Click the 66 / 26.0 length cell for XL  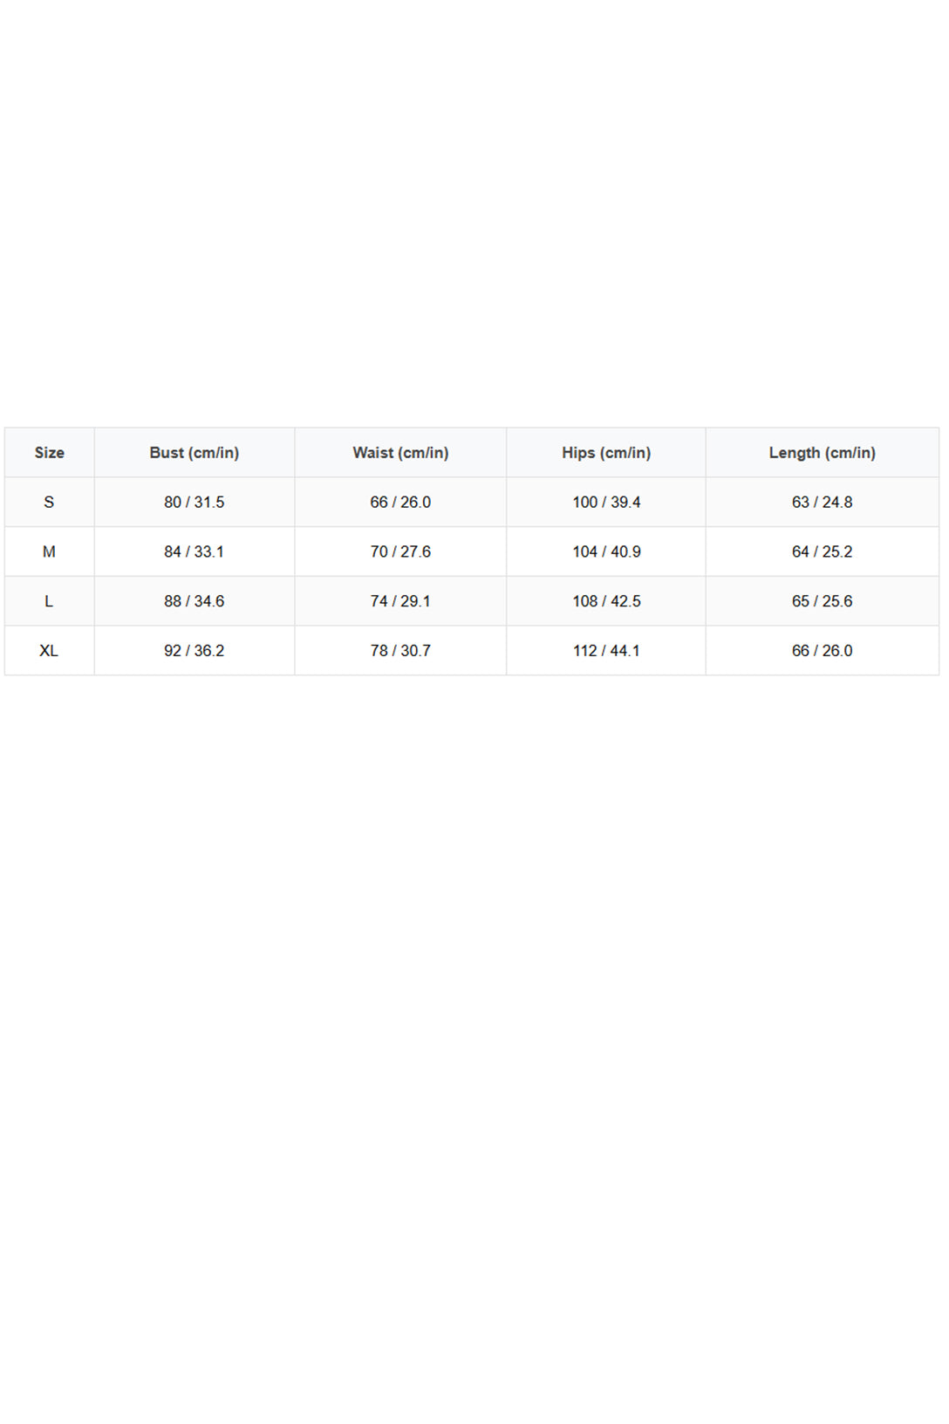coord(823,650)
